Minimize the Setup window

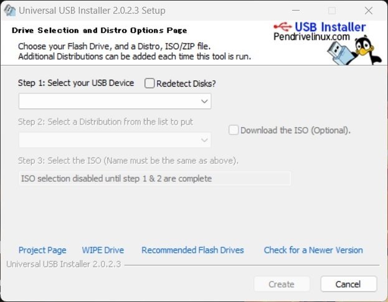[296, 11]
